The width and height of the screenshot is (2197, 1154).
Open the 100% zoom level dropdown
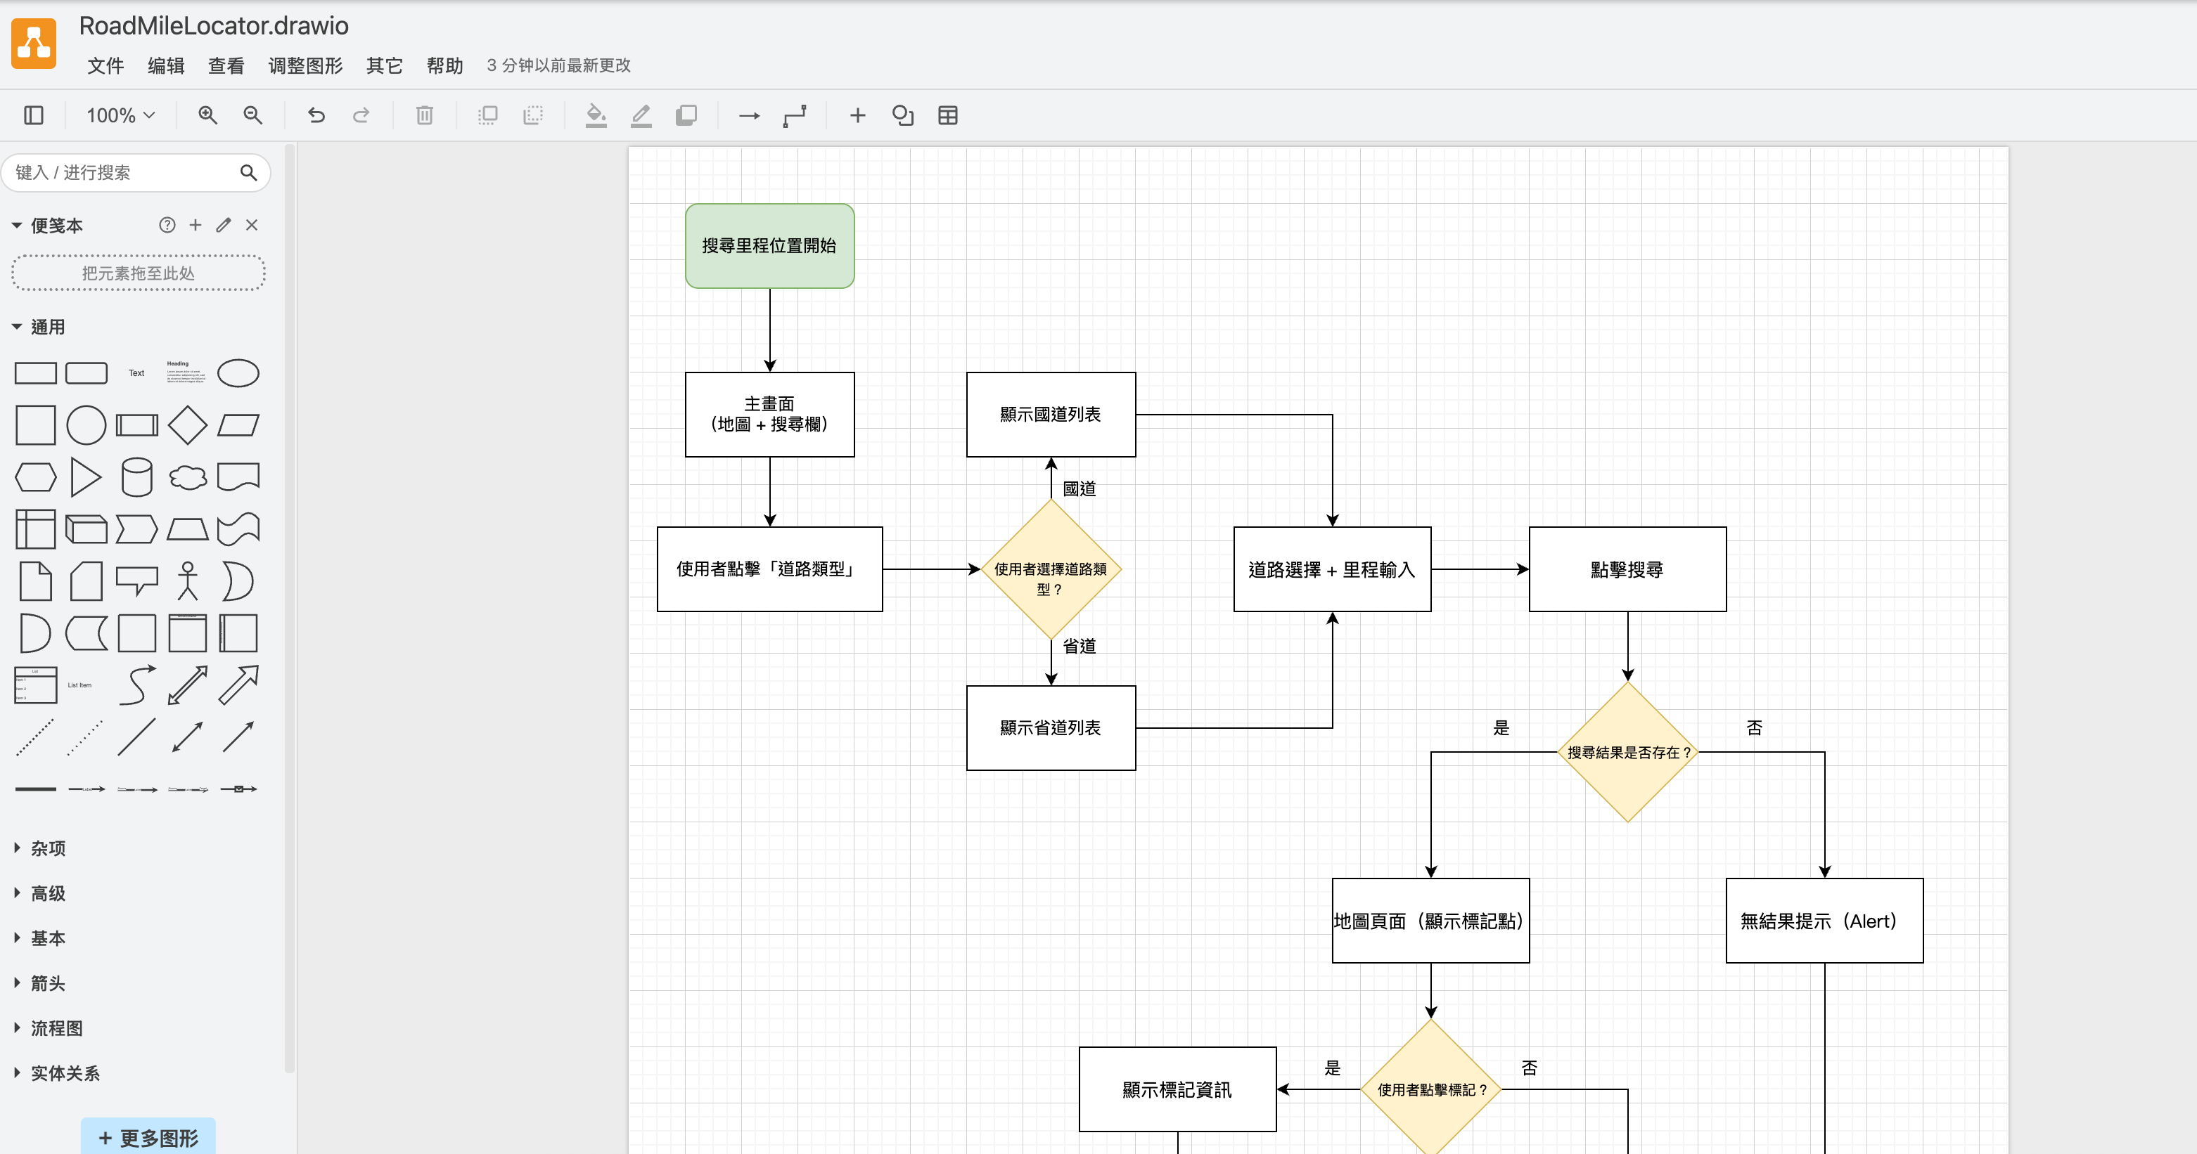coord(120,115)
